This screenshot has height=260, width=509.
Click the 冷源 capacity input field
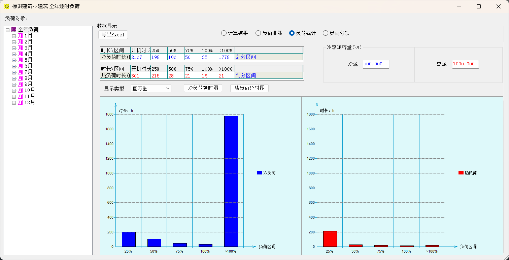click(x=376, y=64)
